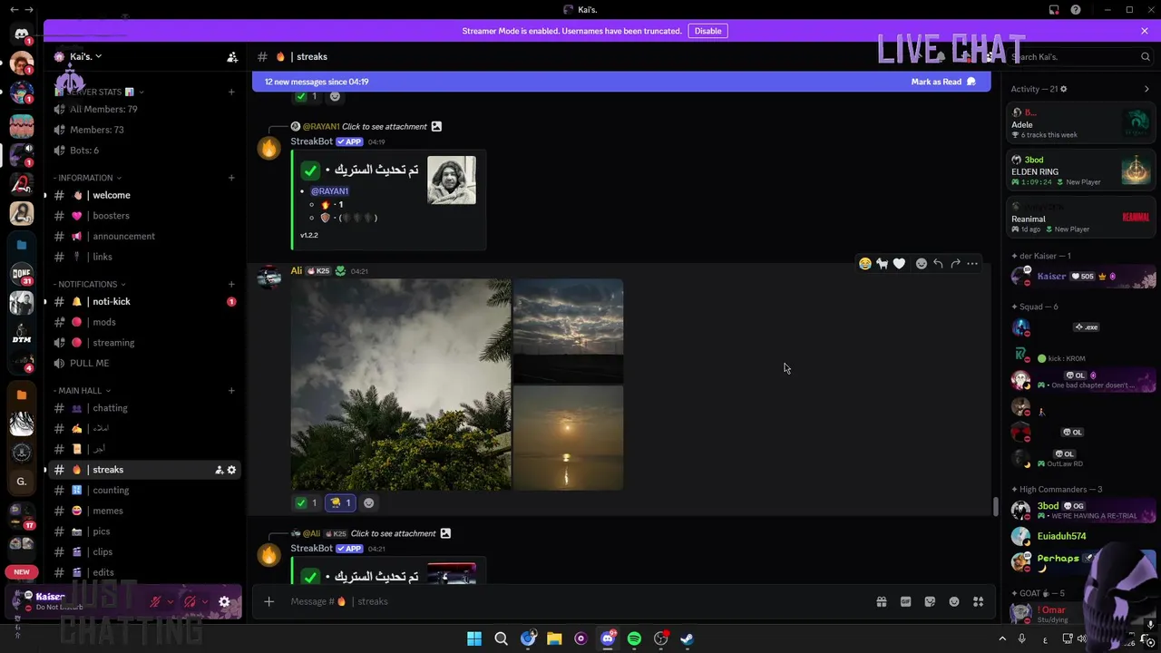Open Discord direct messages home icon
This screenshot has height=653, width=1161.
[22, 34]
